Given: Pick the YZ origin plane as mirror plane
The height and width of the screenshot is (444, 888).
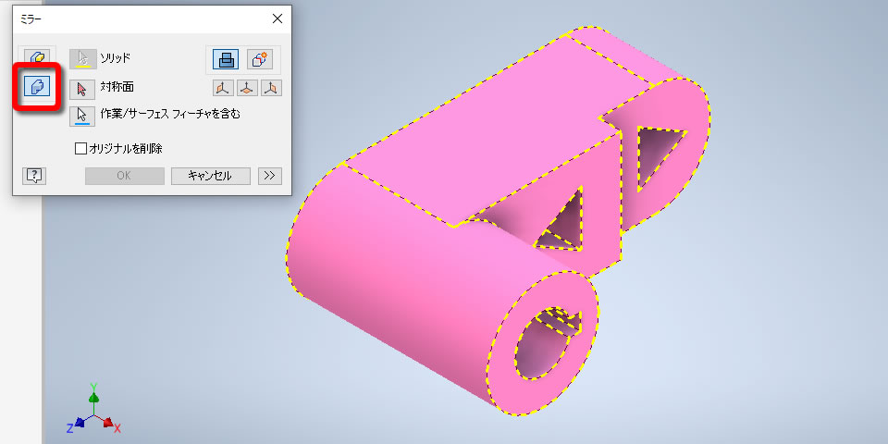Looking at the screenshot, I should coord(223,88).
